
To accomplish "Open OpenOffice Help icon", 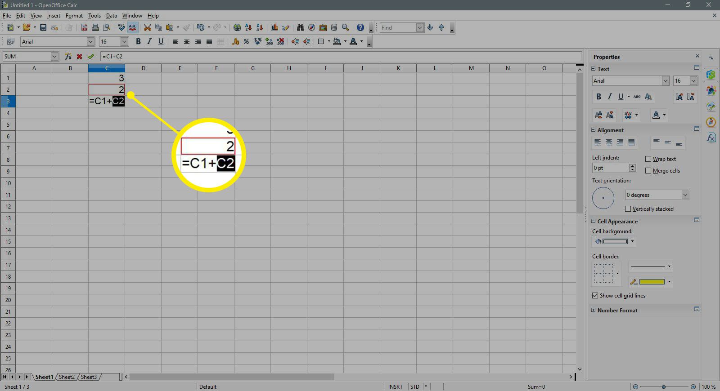I will click(x=360, y=28).
